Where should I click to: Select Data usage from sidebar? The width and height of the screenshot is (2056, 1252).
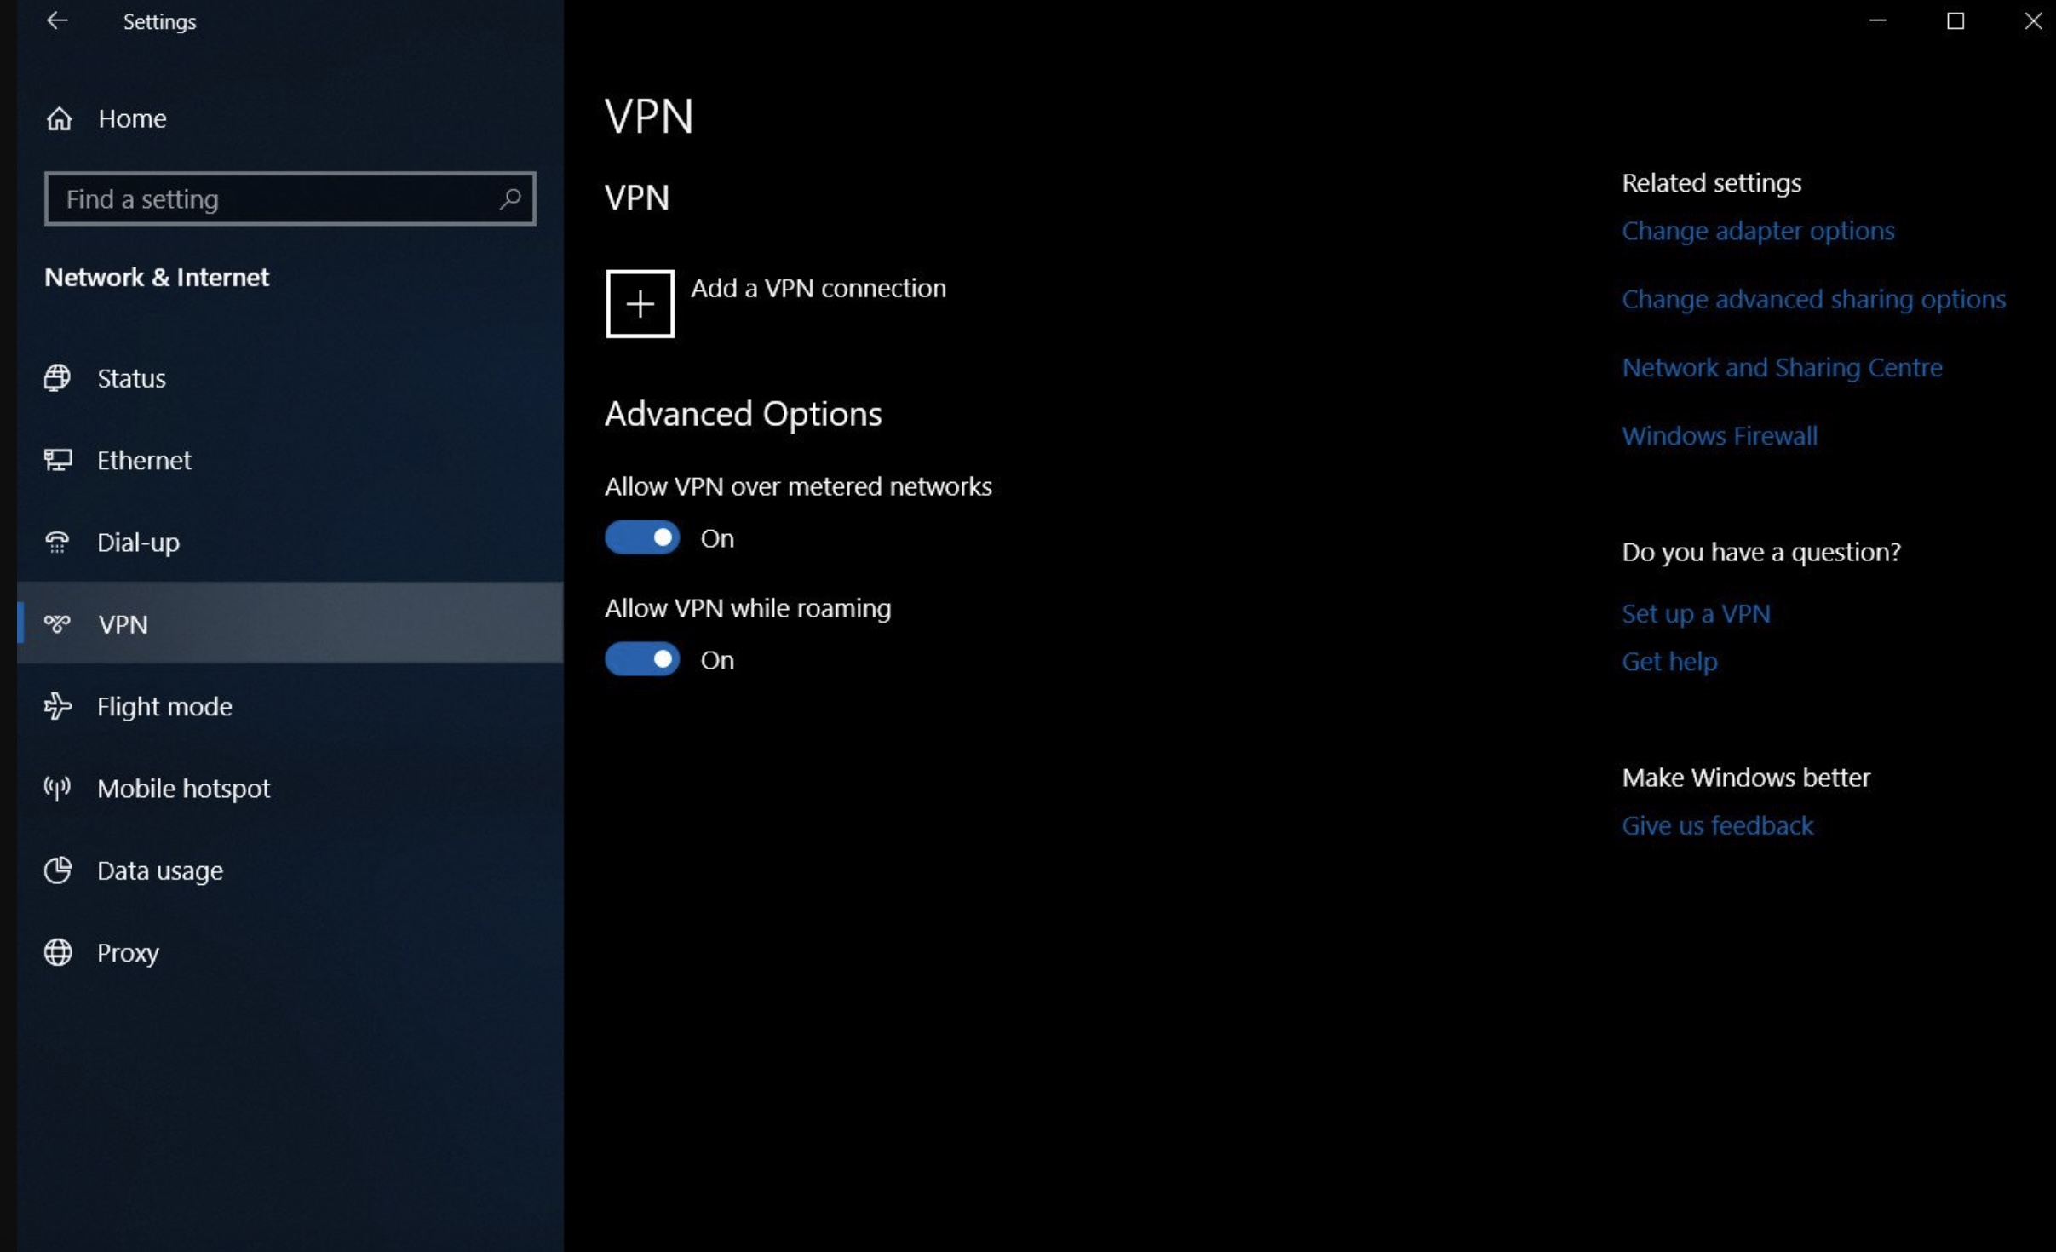[x=160, y=870]
